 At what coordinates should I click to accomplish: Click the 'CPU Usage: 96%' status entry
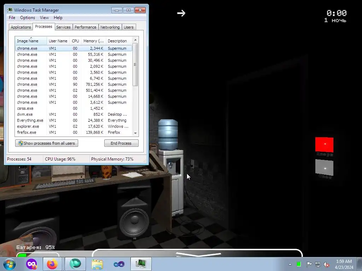coord(60,159)
